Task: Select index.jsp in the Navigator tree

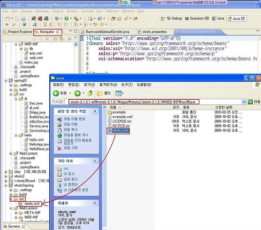Action: [x=31, y=62]
